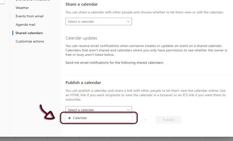This screenshot has width=233, height=141.
Task: Click the blue dot beside Calendar option
Action: point(69,118)
